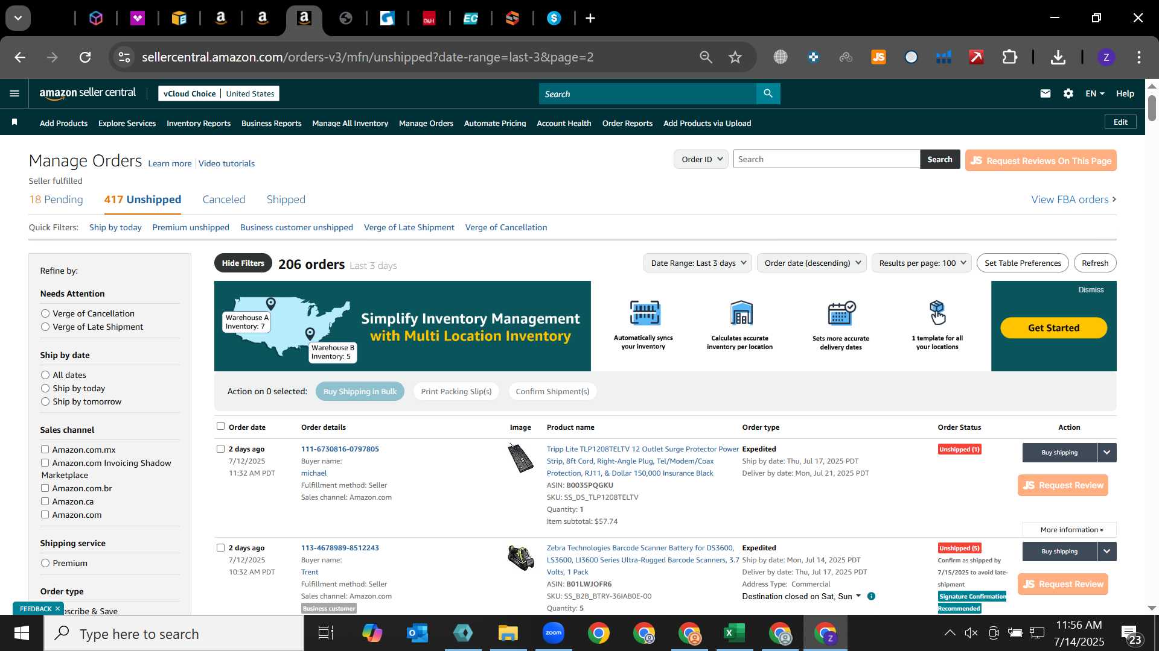Screen dimensions: 1159x651
Task: Open the Results per page: 100 dropdown
Action: tap(921, 263)
